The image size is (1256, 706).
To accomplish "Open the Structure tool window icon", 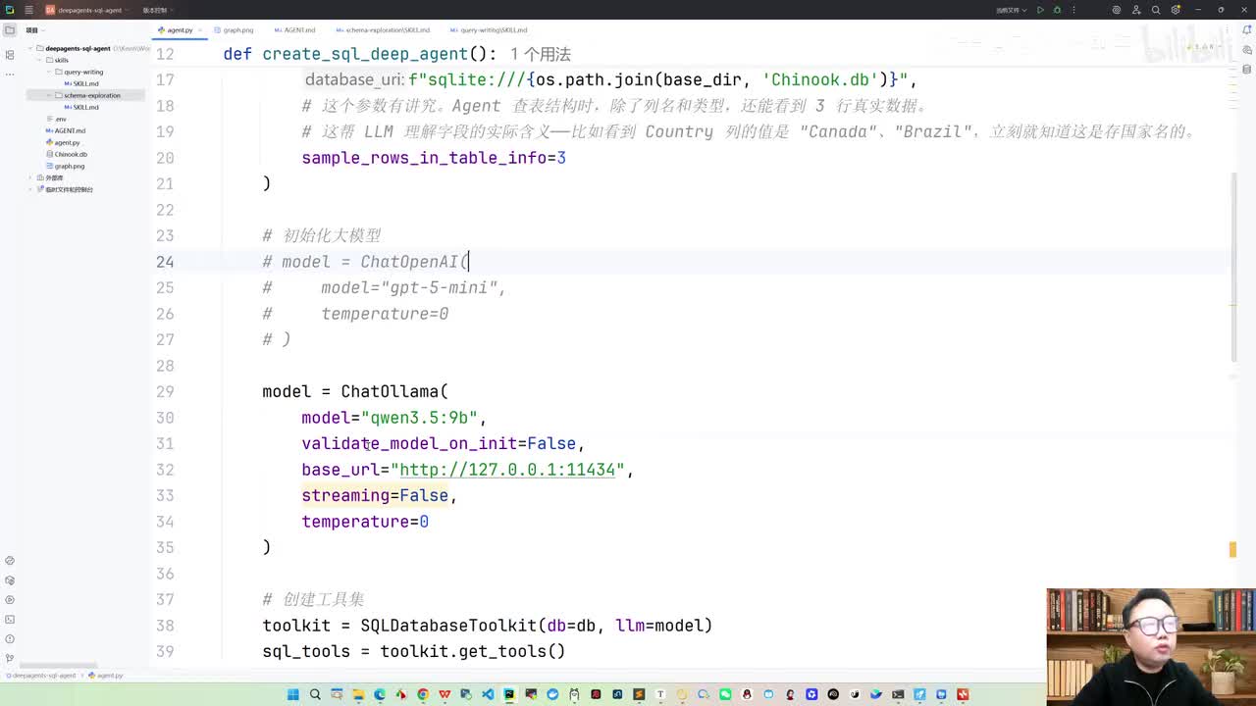I will pos(9,56).
